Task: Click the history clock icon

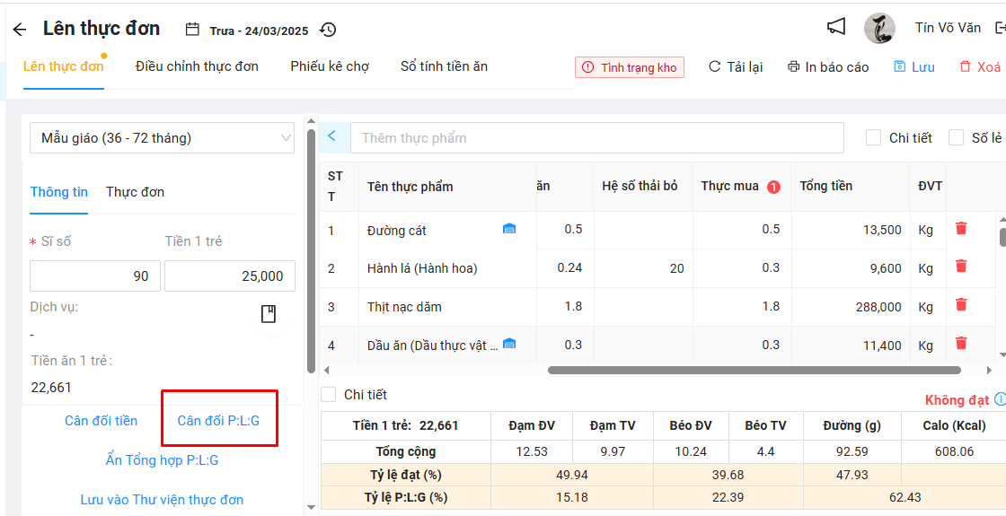Action: 328,30
